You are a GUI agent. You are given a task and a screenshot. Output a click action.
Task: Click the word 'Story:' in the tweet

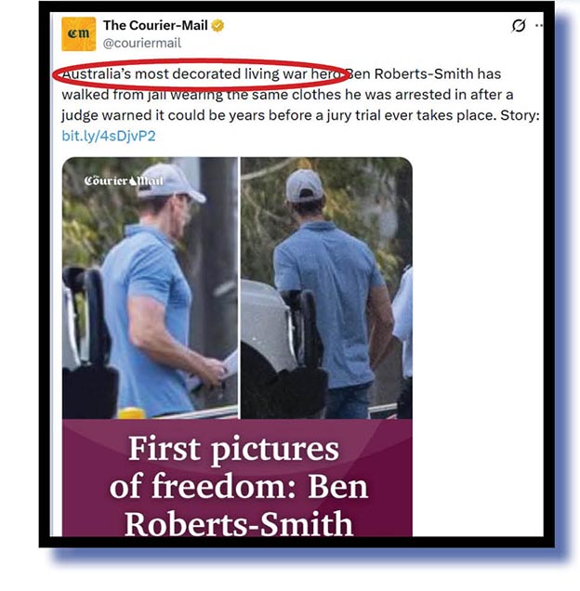520,115
